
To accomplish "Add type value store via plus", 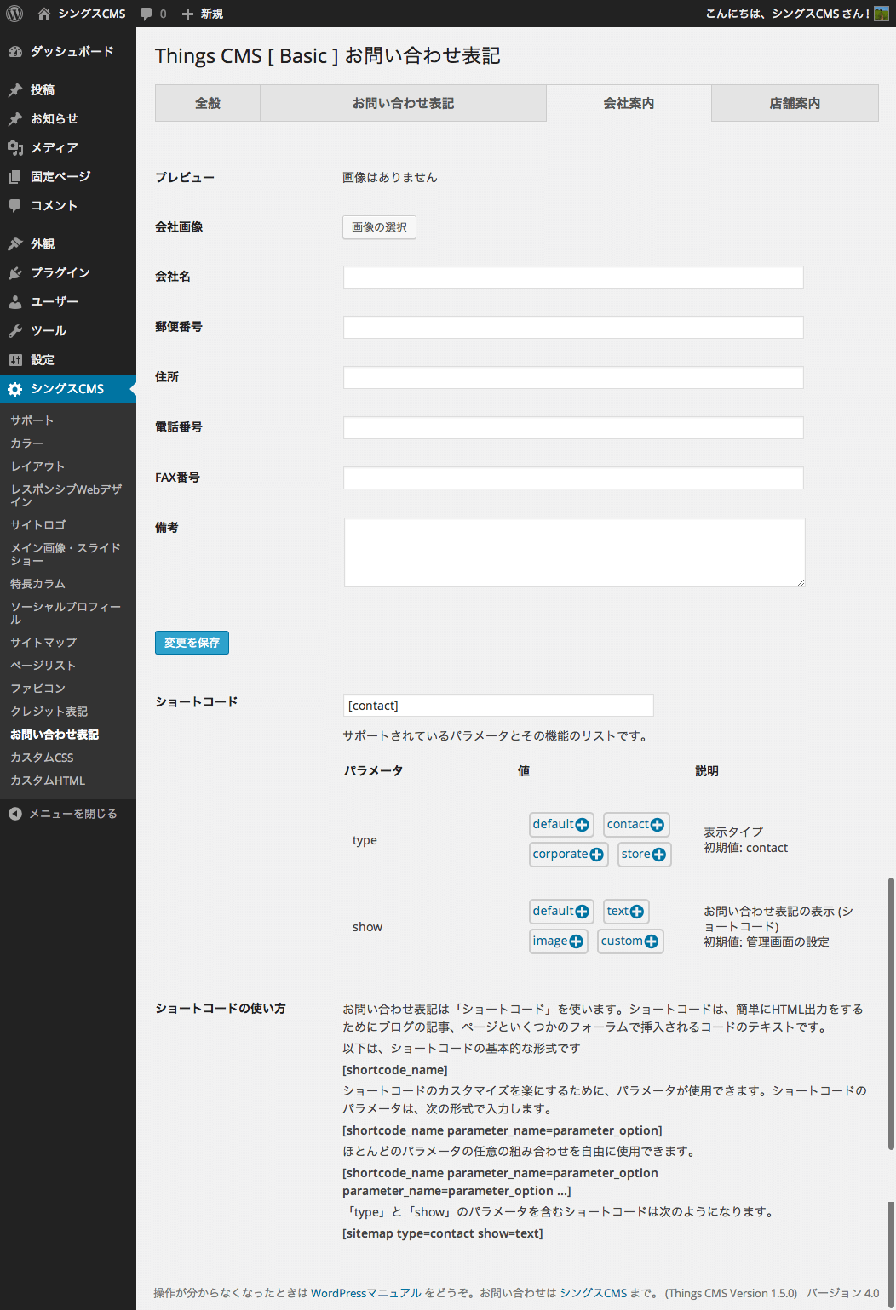I will click(659, 855).
